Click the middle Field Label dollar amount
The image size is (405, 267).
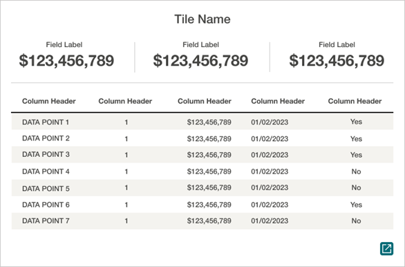(200, 60)
